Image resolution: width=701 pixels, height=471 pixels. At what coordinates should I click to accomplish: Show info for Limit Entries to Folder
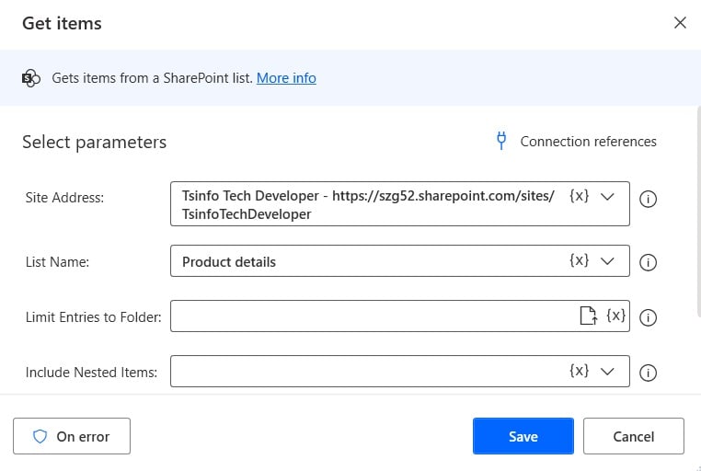(648, 317)
